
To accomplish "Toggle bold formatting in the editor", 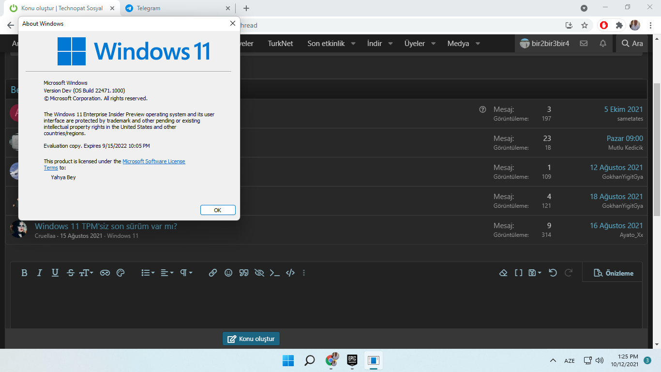I will 24,273.
